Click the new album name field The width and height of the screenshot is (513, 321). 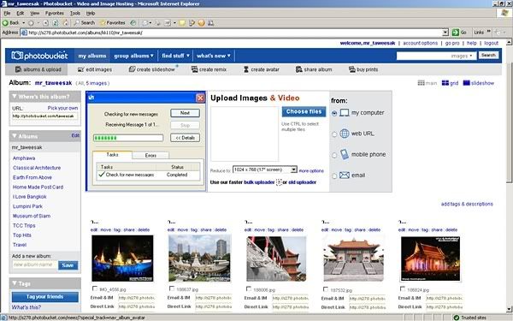point(35,265)
